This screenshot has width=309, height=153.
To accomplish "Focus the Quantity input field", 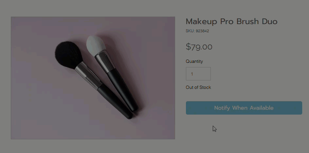I will pos(198,74).
